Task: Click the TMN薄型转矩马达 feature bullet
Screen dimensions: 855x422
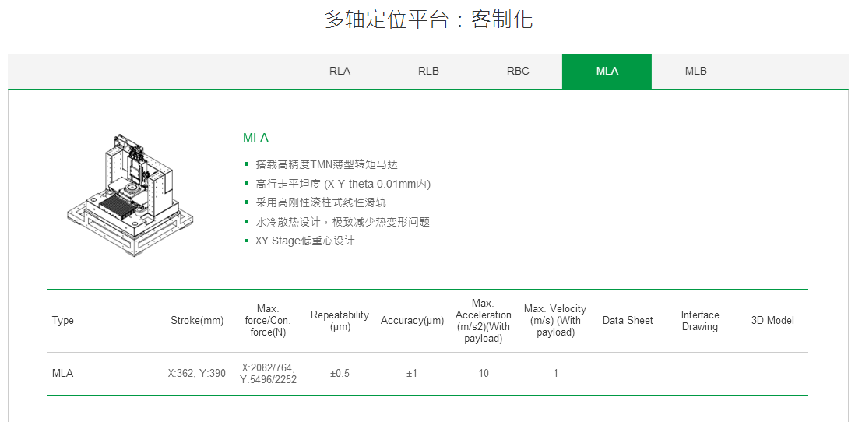Action: [x=326, y=164]
